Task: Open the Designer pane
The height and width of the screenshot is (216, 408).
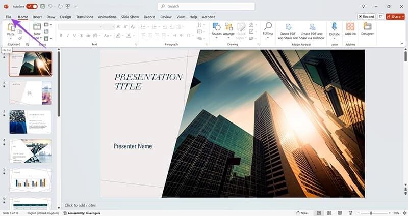Action: point(367,29)
